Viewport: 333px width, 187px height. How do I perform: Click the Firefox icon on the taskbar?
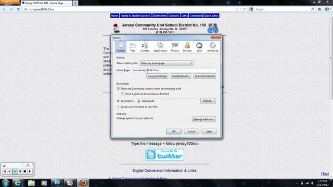click(x=83, y=183)
